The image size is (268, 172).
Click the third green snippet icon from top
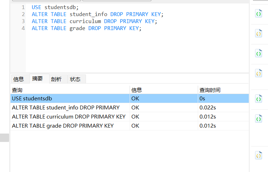coord(258,99)
